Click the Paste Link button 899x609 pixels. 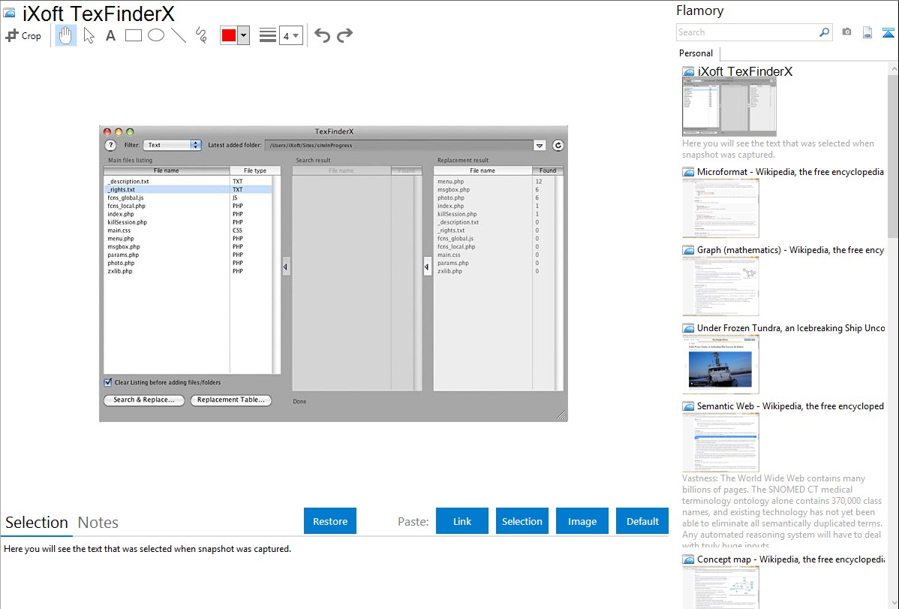click(462, 521)
